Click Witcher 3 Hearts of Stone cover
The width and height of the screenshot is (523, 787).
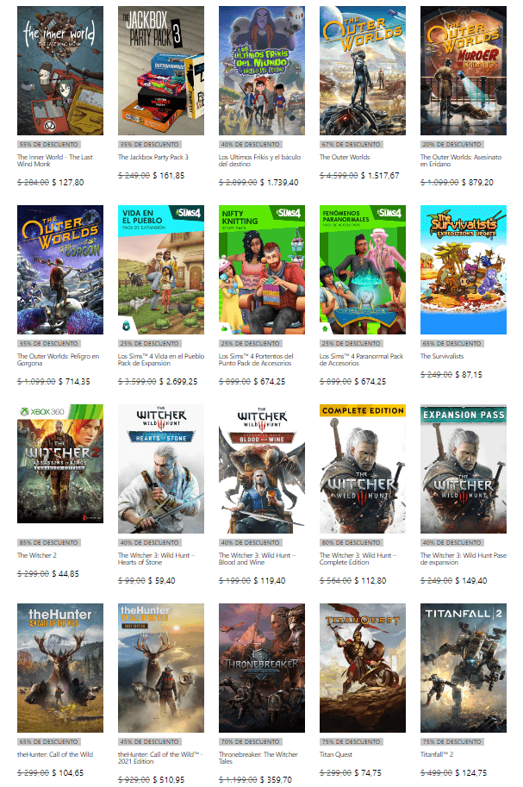pyautogui.click(x=161, y=469)
